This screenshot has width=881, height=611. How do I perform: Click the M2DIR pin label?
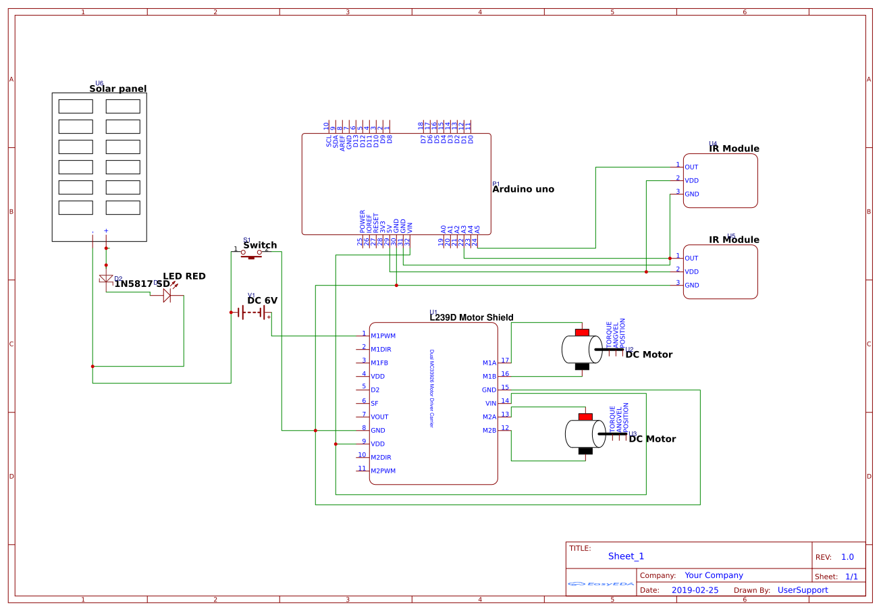pos(381,457)
